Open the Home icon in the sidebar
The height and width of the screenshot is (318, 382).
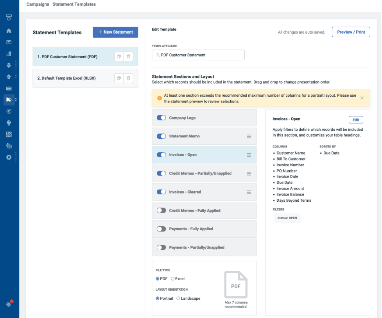click(9, 31)
